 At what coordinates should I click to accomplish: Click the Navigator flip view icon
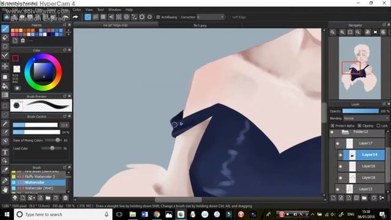[x=375, y=32]
